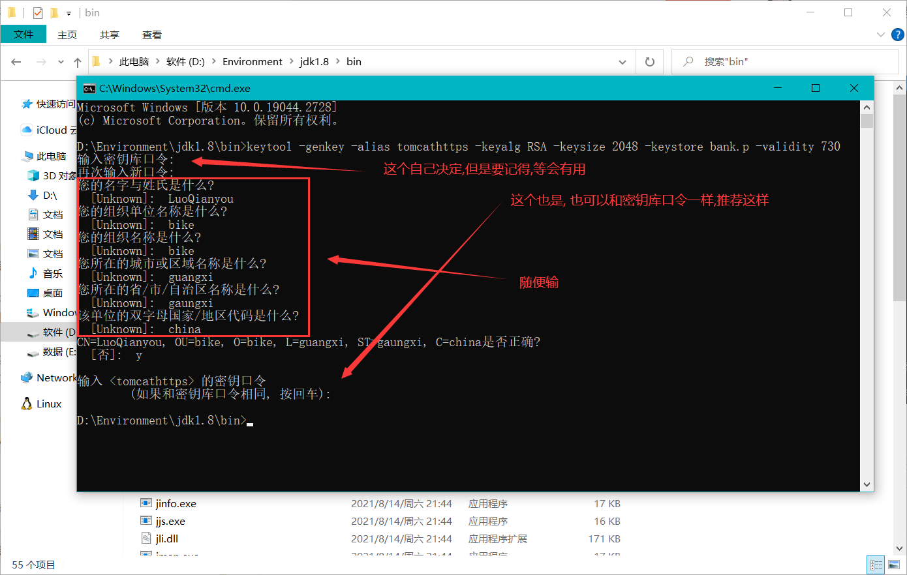This screenshot has height=575, width=907.
Task: Click the Back navigation arrow in Explorer
Action: coord(16,62)
